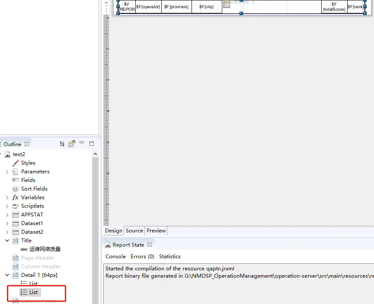Select the $V{REPORT} variable cell
374x304 pixels.
point(127,6)
